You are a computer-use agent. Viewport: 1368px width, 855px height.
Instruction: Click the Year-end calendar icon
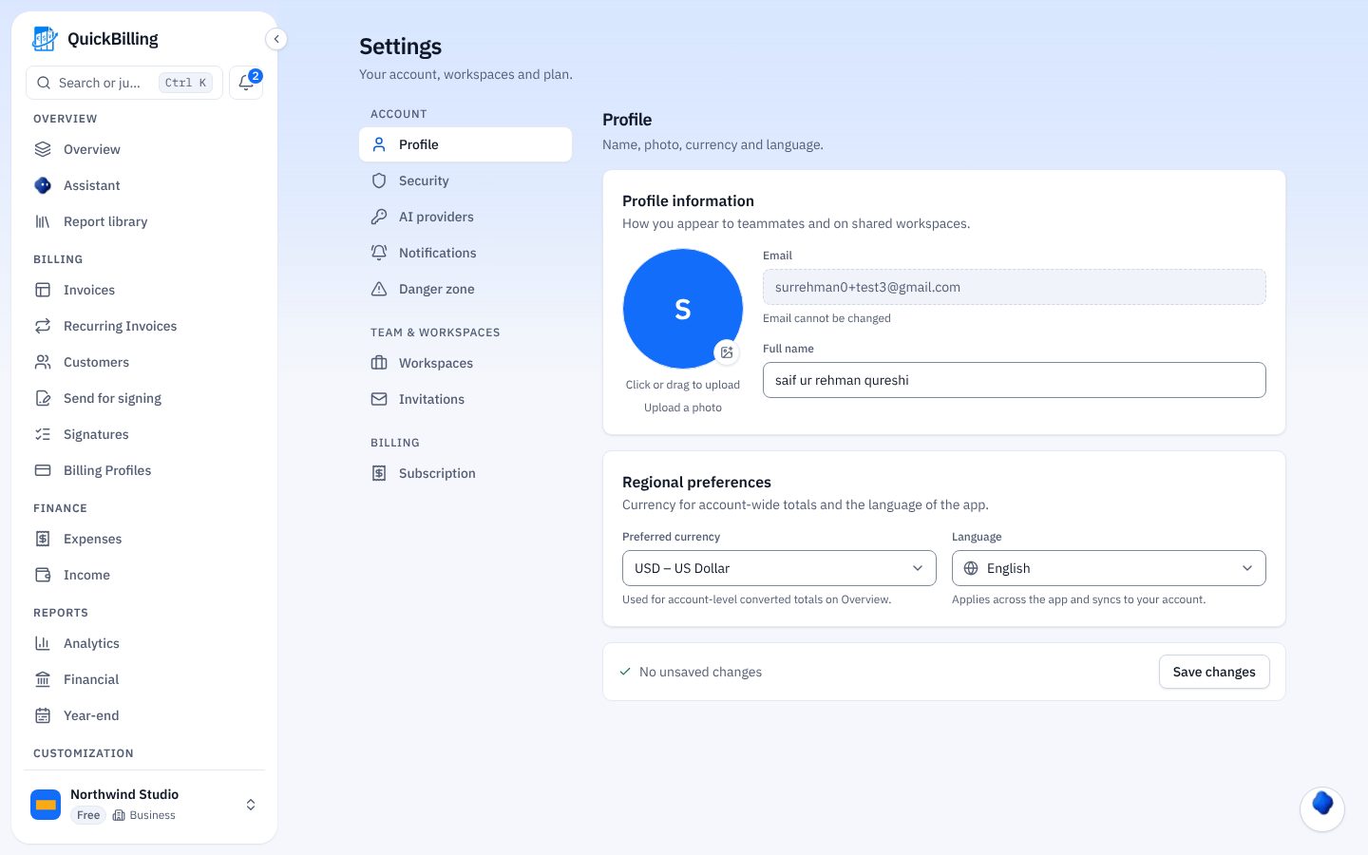click(x=43, y=715)
